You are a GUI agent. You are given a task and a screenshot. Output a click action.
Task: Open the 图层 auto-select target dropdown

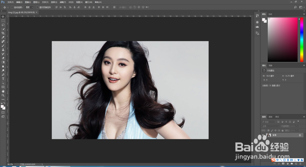coord(29,7)
